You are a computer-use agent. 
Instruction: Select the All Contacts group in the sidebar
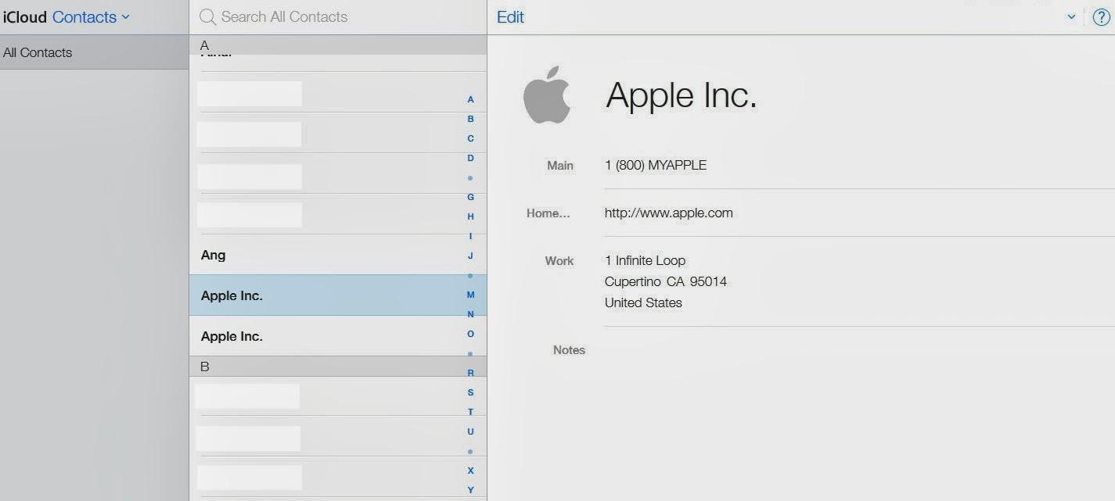[38, 52]
